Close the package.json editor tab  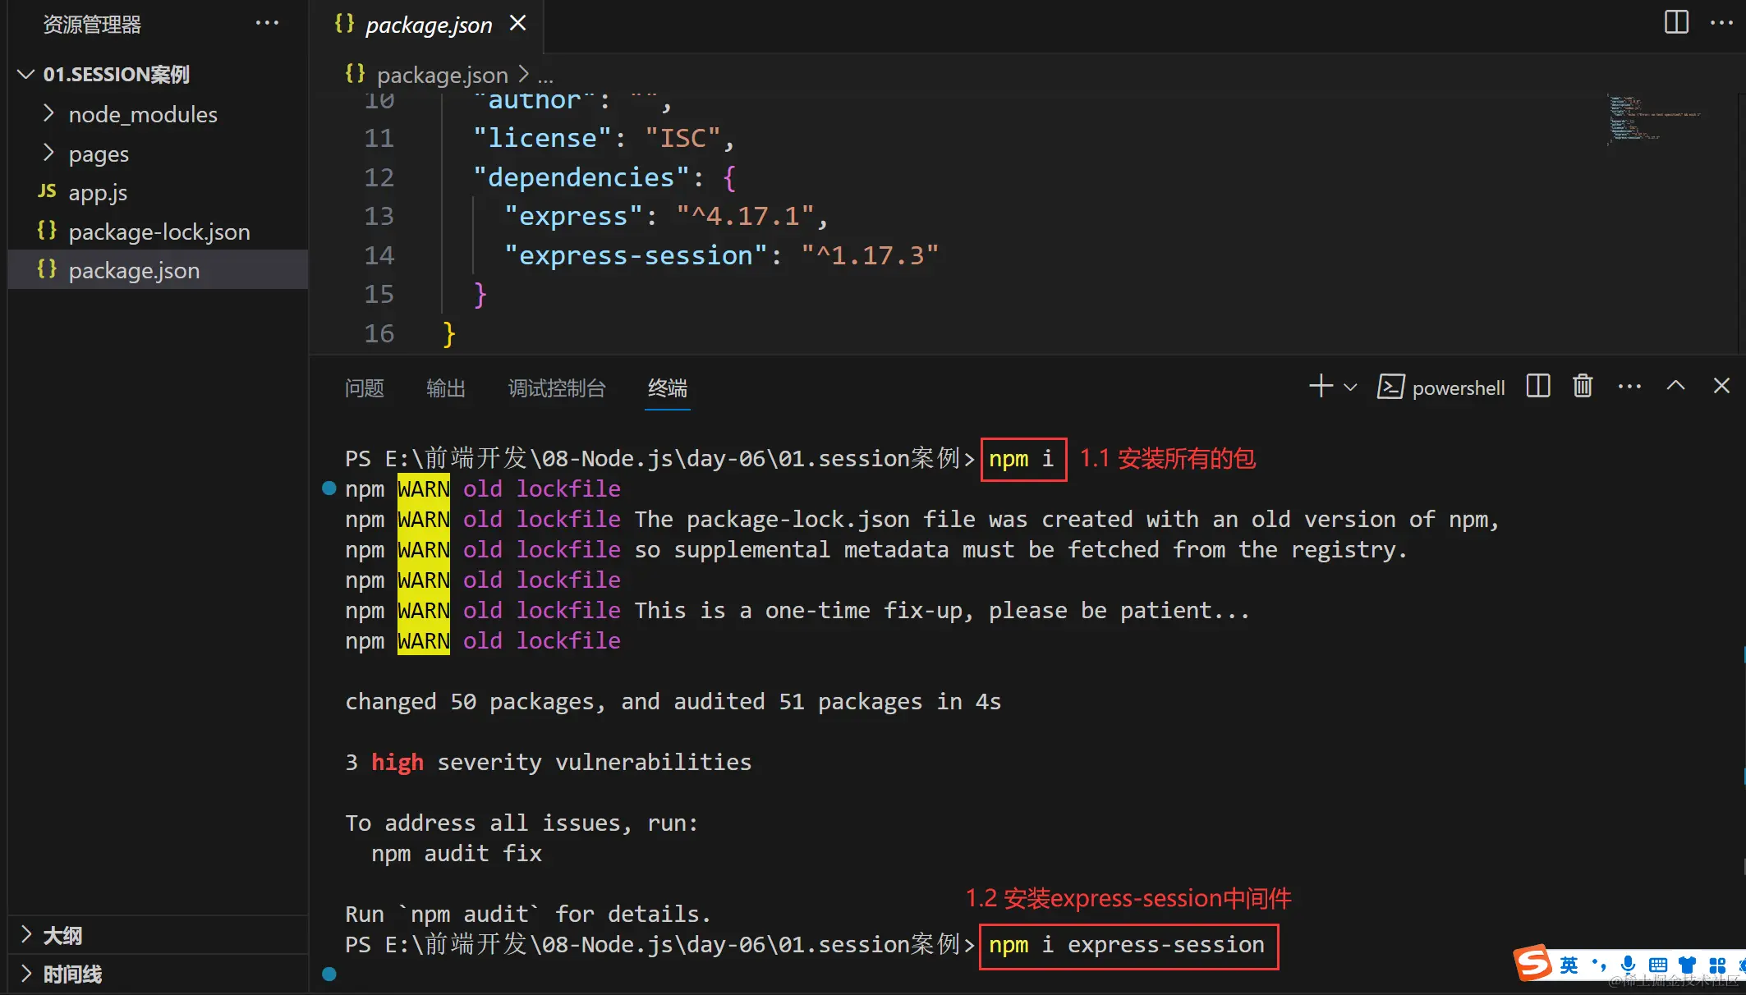coord(517,24)
